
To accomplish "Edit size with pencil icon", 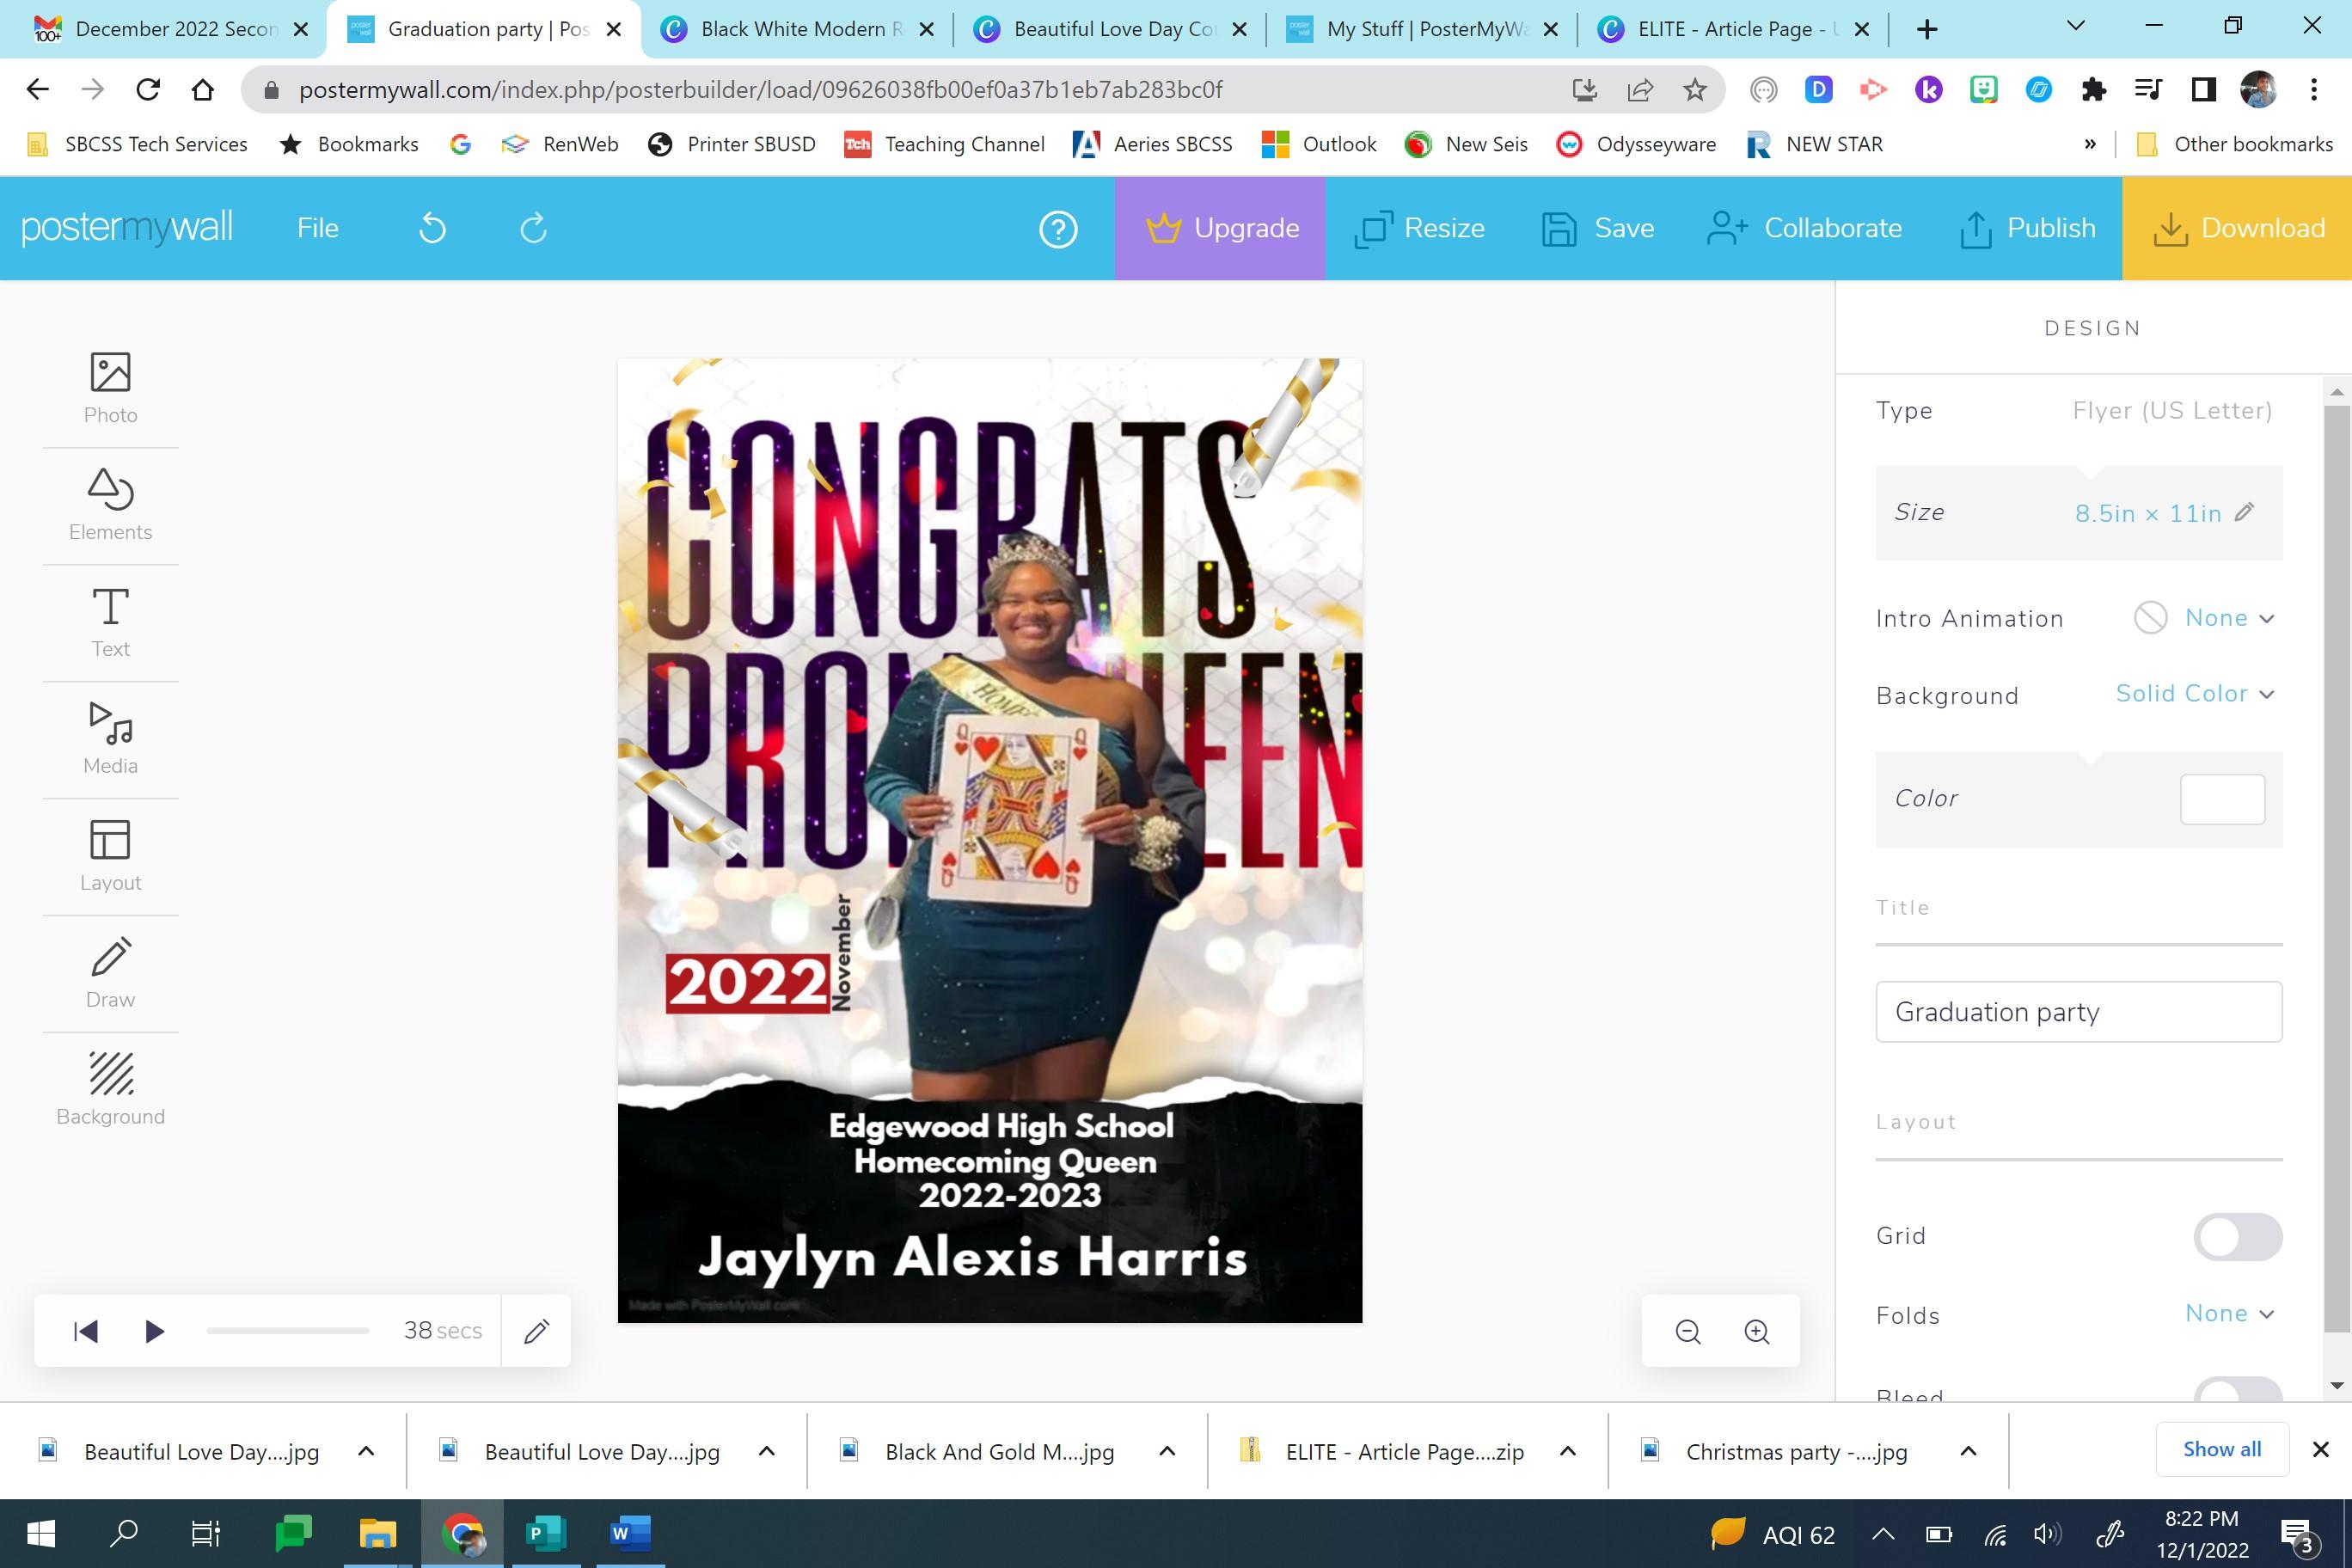I will click(2245, 512).
